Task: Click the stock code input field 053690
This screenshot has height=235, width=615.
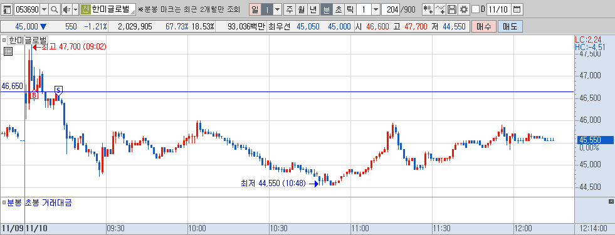Action: 27,9
